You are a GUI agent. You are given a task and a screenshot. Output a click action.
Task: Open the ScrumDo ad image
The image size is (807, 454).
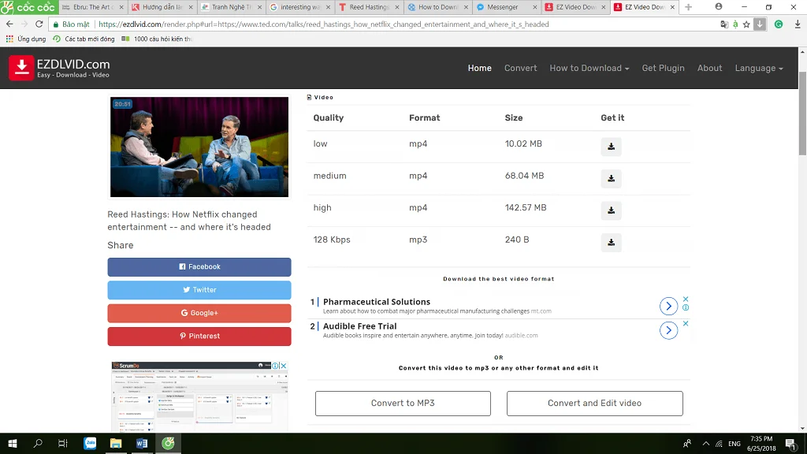tap(199, 397)
